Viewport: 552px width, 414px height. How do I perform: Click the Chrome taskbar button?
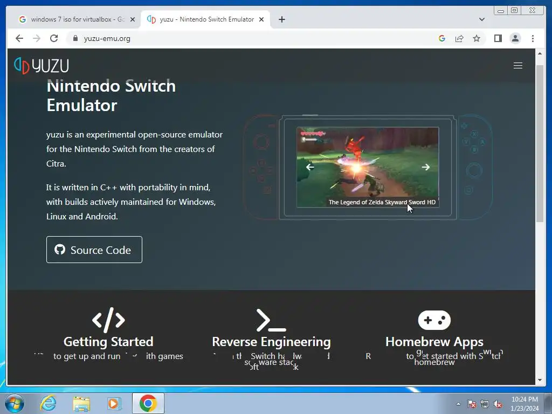148,403
